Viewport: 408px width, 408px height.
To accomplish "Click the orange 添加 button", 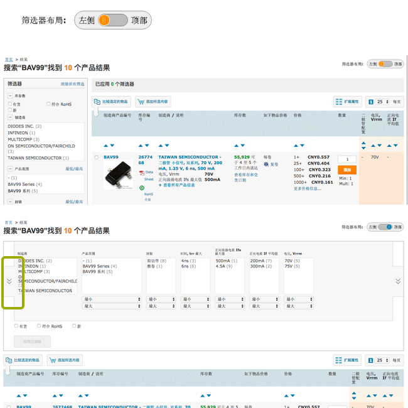I will tap(347, 170).
